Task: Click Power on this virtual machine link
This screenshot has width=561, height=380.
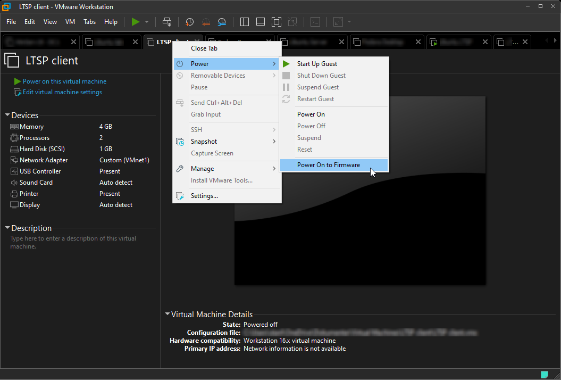Action: click(x=64, y=81)
